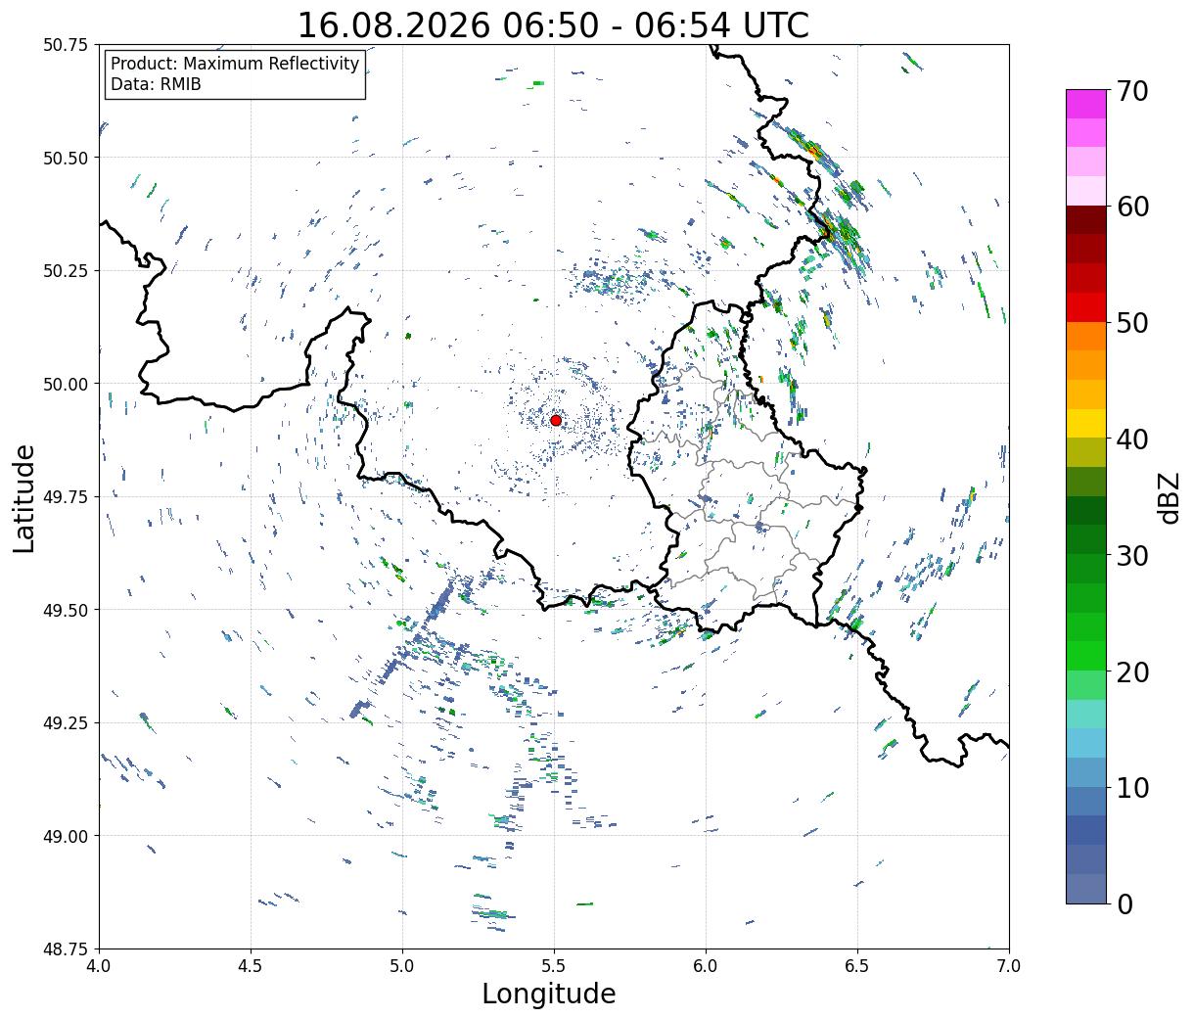Click the 5.5 longitude tick label
This screenshot has width=1193, height=1018.
coord(554,966)
